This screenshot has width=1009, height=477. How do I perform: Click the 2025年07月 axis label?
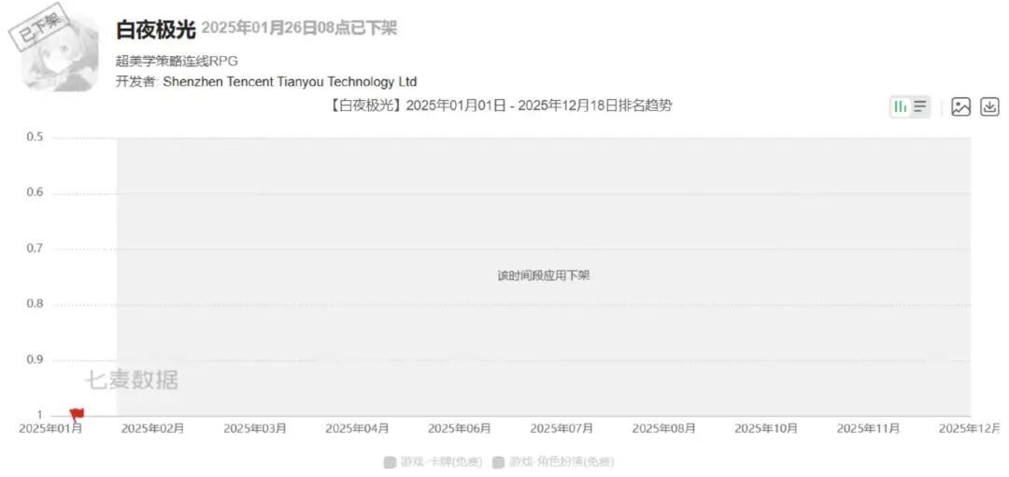pos(561,428)
